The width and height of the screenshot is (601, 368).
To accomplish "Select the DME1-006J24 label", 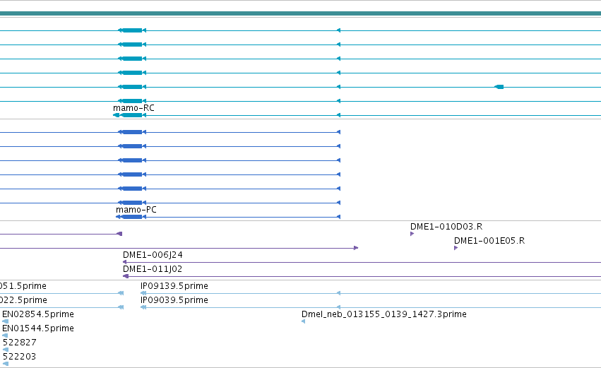I will (153, 255).
